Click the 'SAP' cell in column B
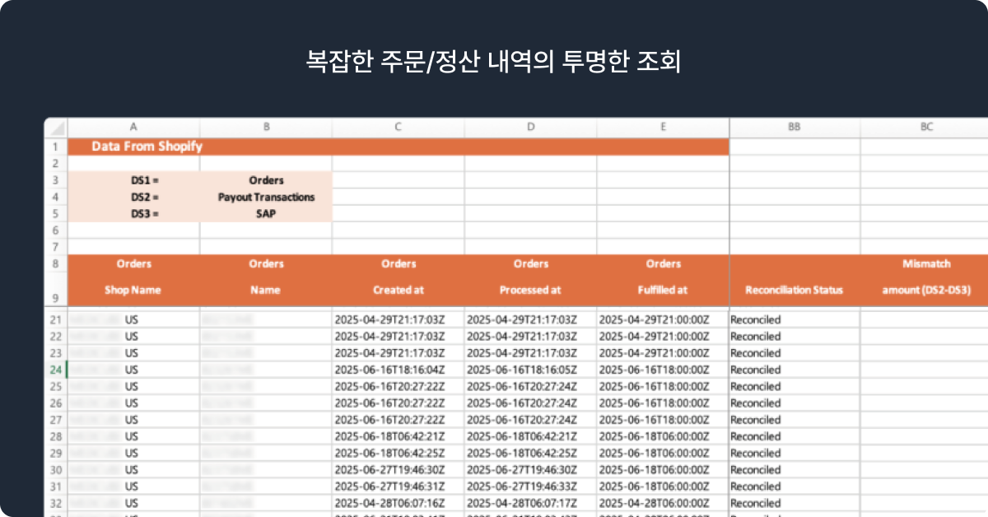Viewport: 988px width, 517px height. pos(266,213)
